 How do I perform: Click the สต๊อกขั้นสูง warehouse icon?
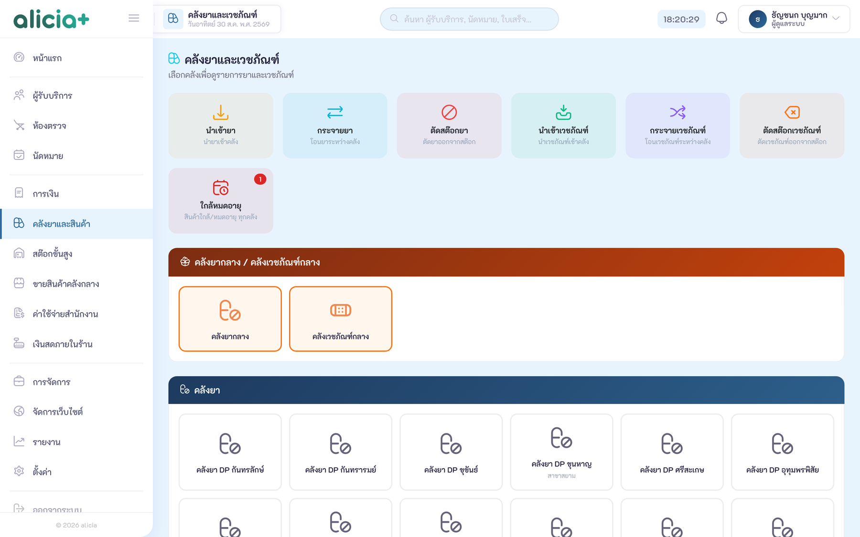point(19,253)
